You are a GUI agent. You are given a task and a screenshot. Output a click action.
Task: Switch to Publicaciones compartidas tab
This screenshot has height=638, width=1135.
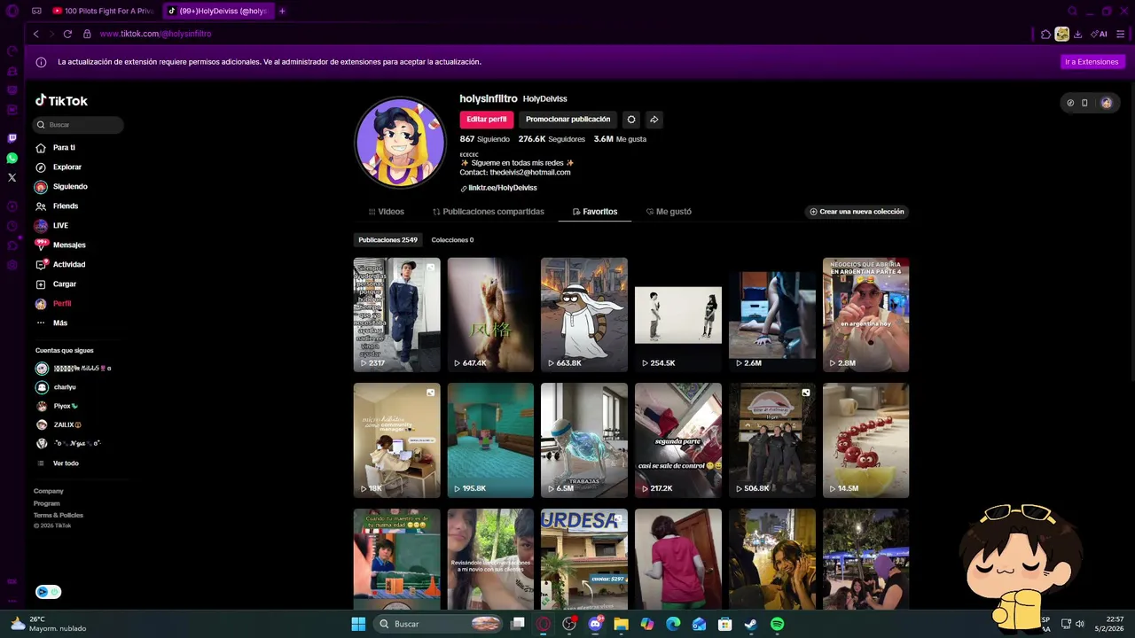tap(488, 212)
